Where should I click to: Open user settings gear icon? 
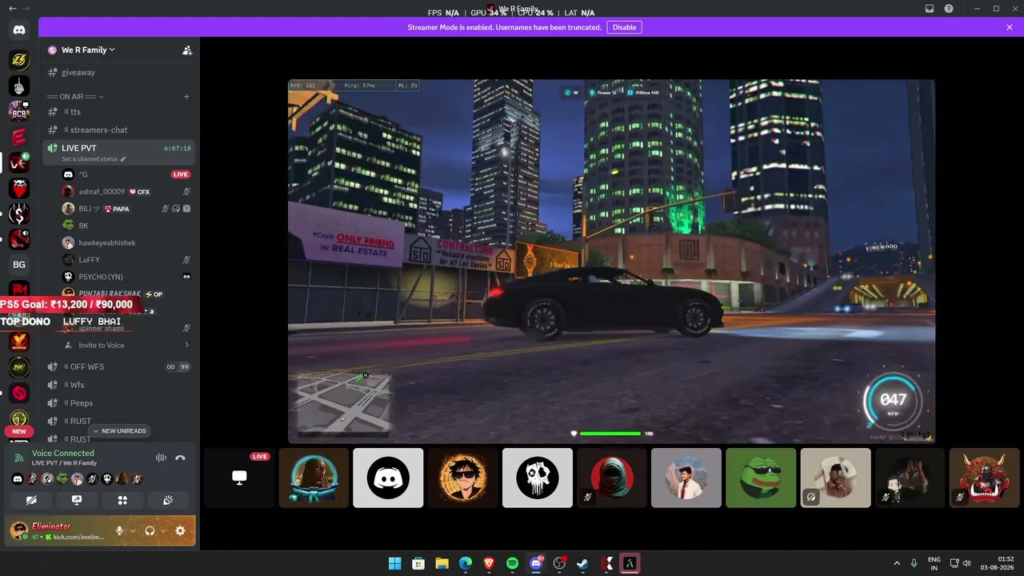(x=180, y=530)
